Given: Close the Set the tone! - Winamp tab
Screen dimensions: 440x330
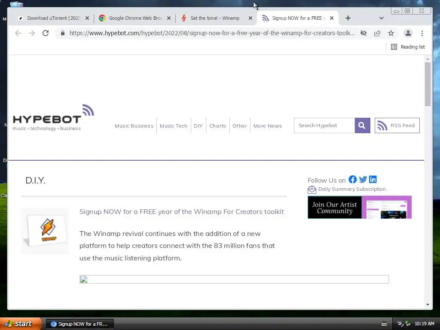Looking at the screenshot, I should tap(251, 18).
